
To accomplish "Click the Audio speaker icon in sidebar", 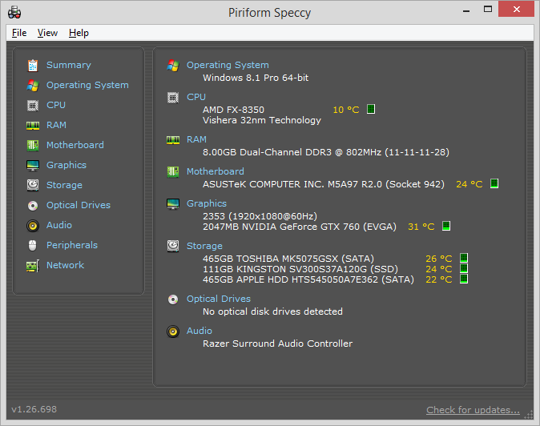I will pyautogui.click(x=33, y=225).
